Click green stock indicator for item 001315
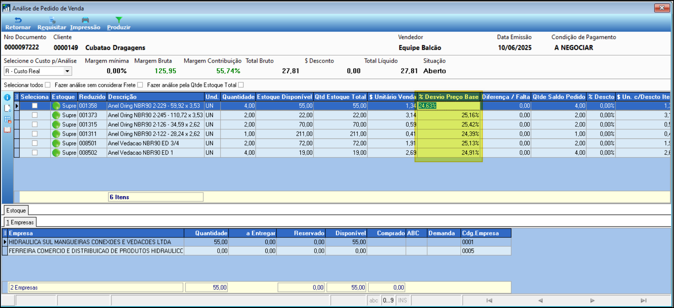The image size is (674, 308). pos(56,124)
